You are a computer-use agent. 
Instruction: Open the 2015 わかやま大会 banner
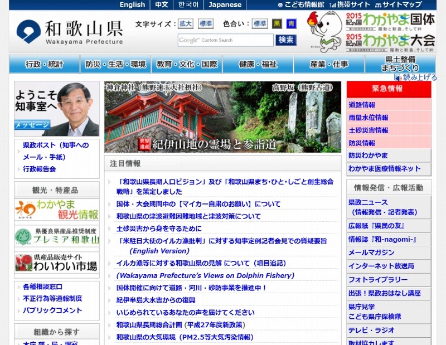(x=390, y=43)
